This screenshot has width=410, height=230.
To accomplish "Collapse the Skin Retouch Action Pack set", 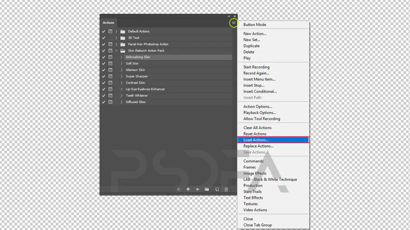I will click(x=116, y=50).
